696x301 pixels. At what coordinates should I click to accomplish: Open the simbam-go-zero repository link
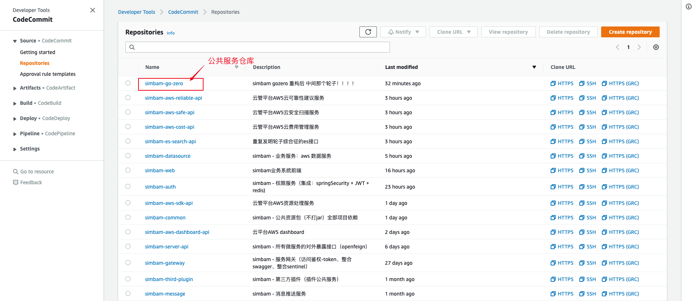[x=164, y=83]
